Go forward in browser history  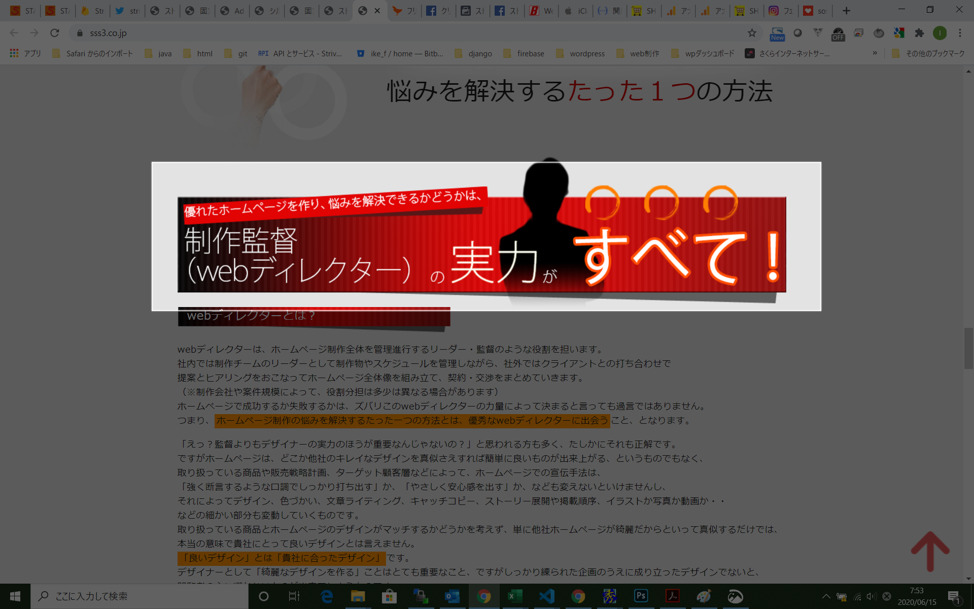pos(34,33)
